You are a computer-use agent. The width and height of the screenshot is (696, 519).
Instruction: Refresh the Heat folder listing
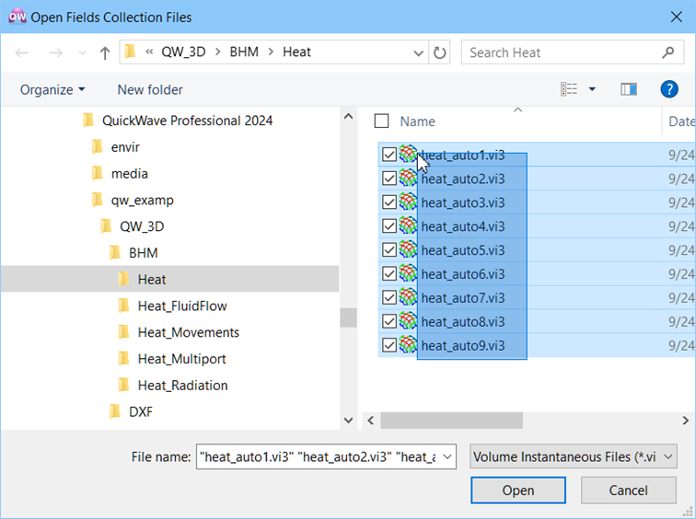[439, 52]
